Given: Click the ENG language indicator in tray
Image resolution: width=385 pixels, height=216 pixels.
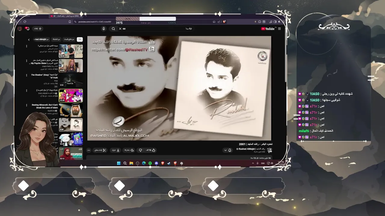Looking at the screenshot, I should click(x=263, y=163).
